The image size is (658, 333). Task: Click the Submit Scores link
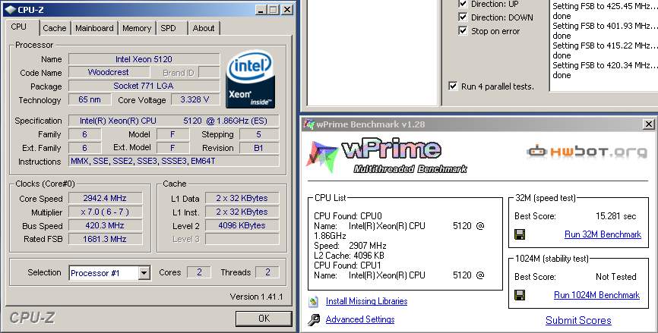click(x=578, y=320)
